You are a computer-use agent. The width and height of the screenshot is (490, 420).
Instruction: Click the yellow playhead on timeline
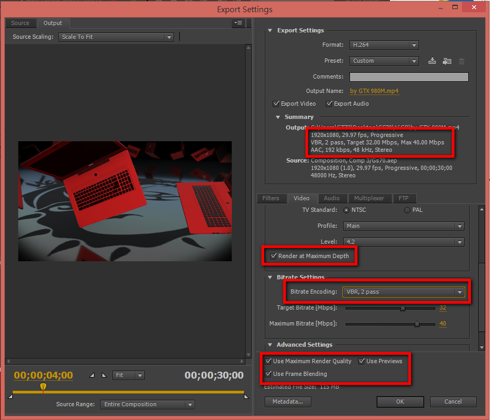point(43,387)
